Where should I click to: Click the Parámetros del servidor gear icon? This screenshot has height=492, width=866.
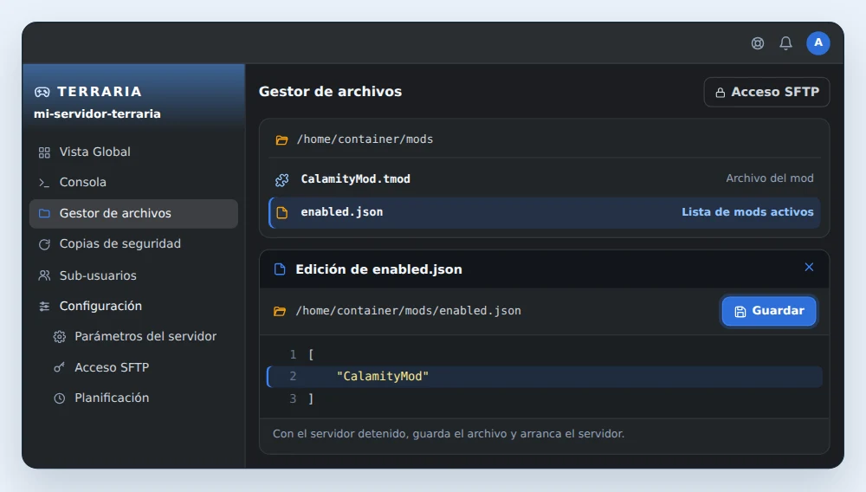click(60, 337)
